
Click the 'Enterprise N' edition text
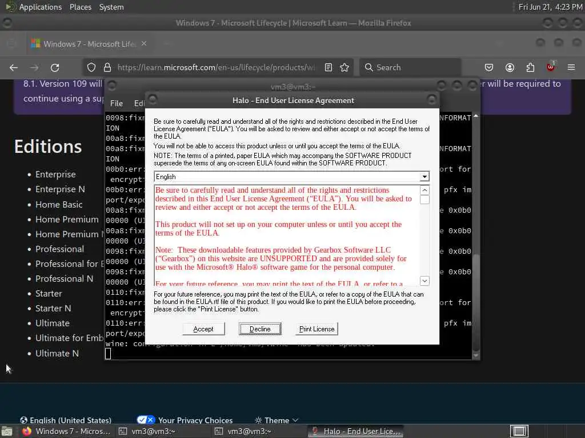[60, 189]
